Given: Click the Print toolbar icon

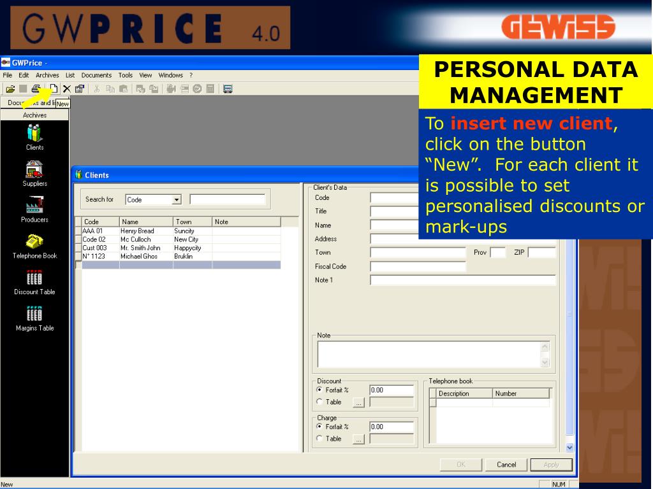Looking at the screenshot, I should pos(36,89).
